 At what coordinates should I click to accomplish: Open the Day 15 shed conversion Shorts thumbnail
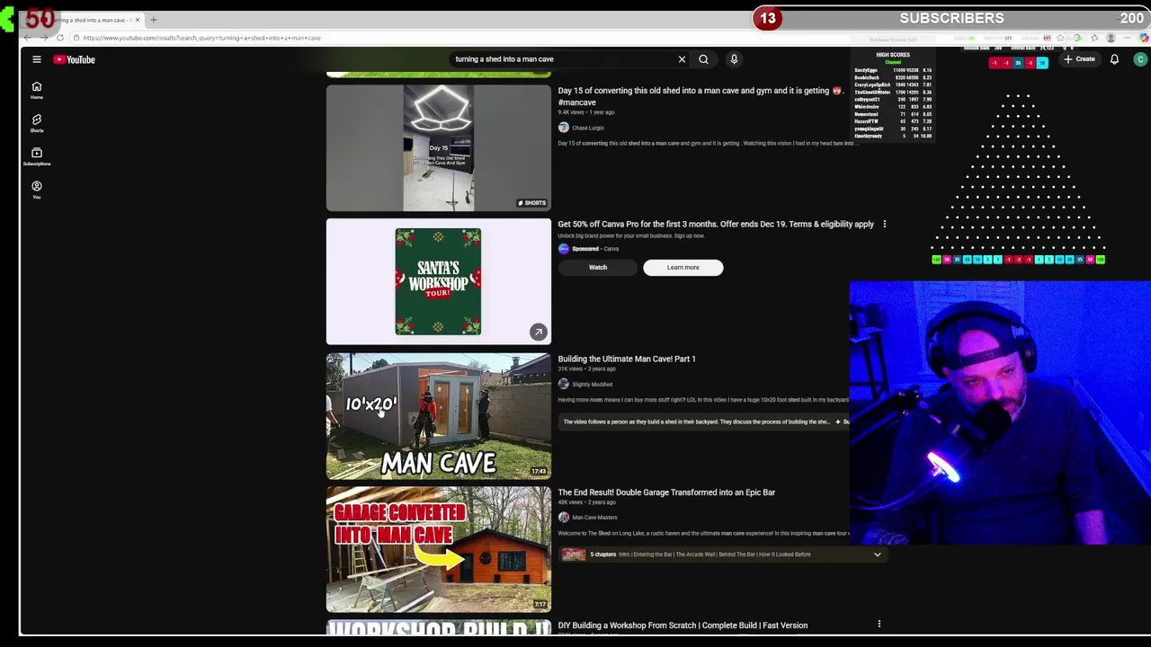tap(438, 148)
